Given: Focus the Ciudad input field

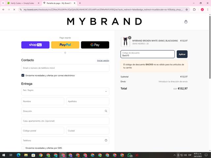Looking at the screenshot, I should (88, 131).
